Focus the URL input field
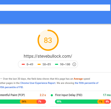Image resolution: width=111 pixels, height=109 pixels. point(55,8)
